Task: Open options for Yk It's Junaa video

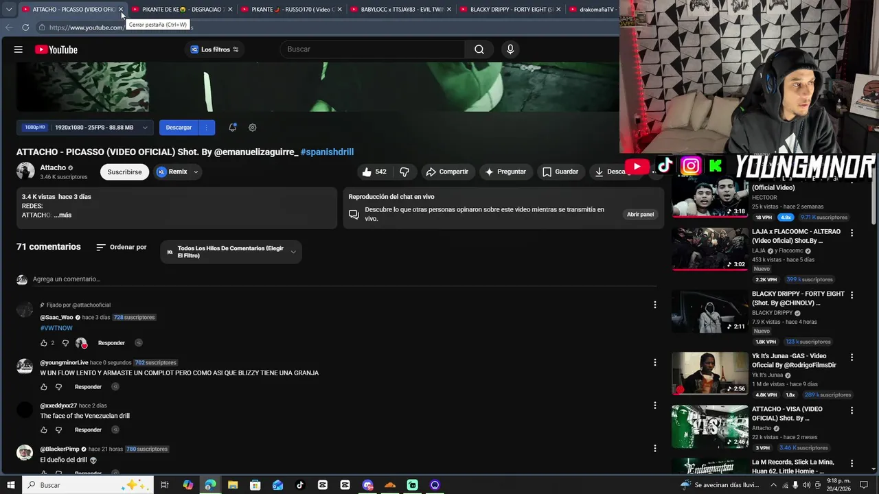Action: [x=852, y=357]
